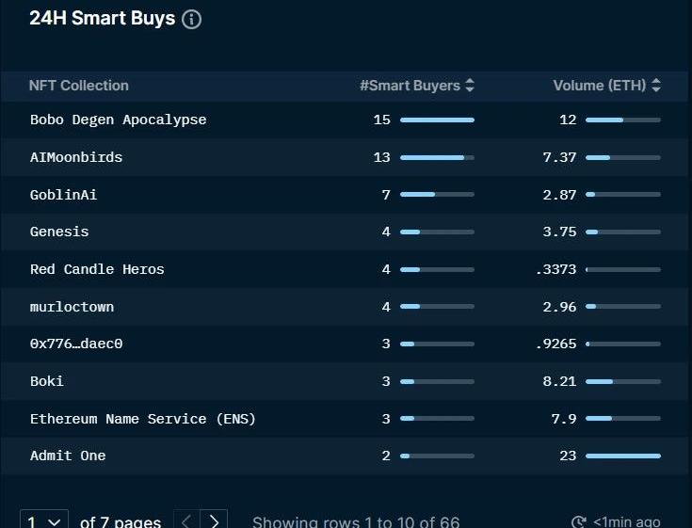The width and height of the screenshot is (692, 528).
Task: Click Bobo Degen Apocalypse smart buyers bar
Action: 437,120
